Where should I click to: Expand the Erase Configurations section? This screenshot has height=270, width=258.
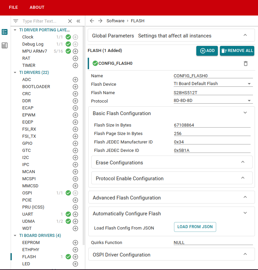tap(172, 162)
